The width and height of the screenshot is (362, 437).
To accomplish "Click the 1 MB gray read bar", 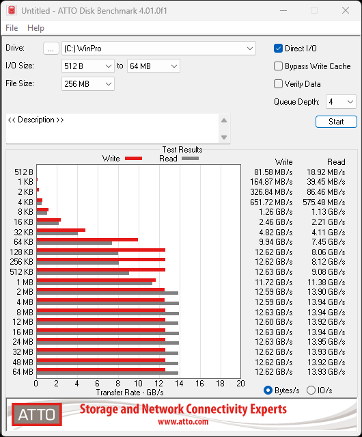I will (x=95, y=283).
